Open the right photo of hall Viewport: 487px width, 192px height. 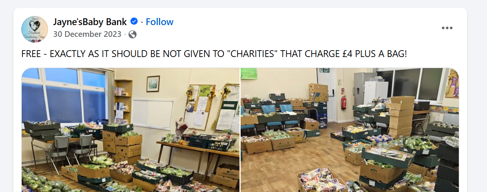[350, 130]
